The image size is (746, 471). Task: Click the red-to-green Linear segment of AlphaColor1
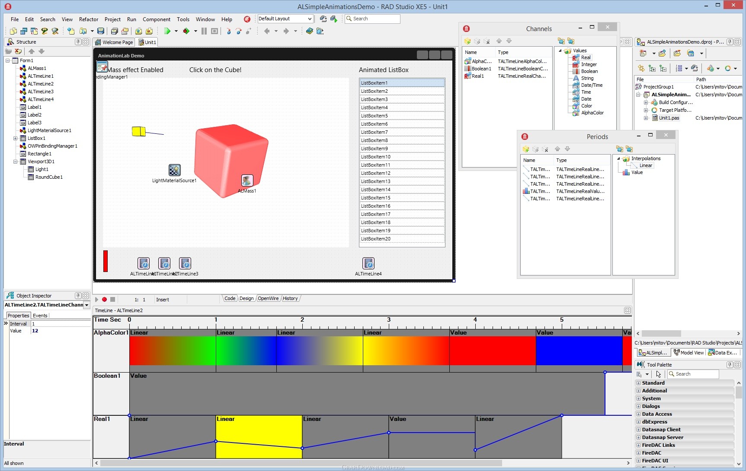(173, 351)
